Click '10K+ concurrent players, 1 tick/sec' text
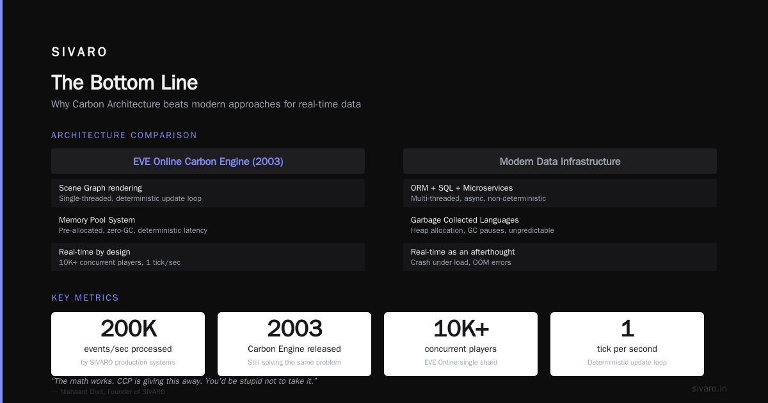 (x=120, y=262)
